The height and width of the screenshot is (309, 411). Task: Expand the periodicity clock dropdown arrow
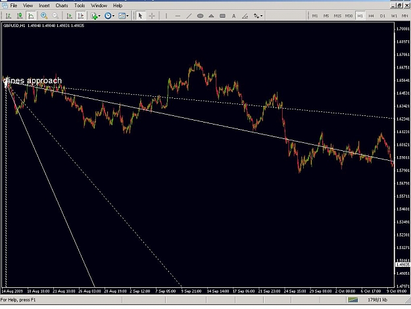coord(113,16)
